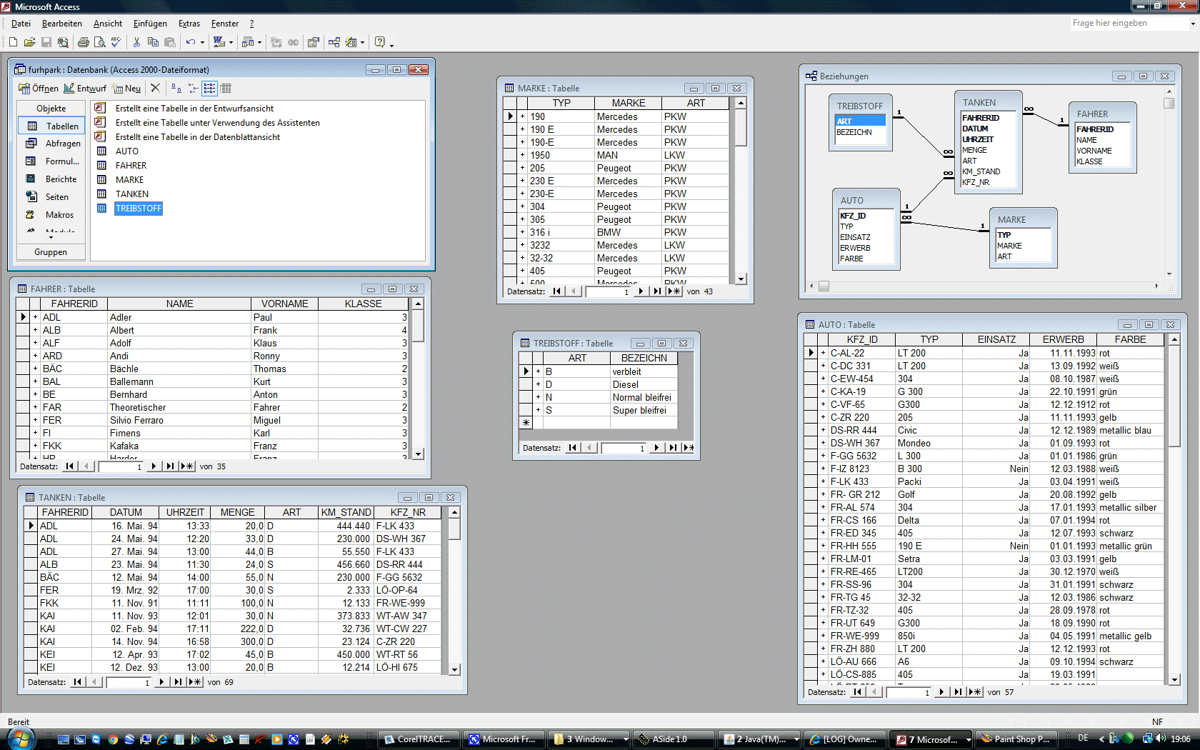Open the Ansicht menu
Image resolution: width=1200 pixels, height=750 pixels.
[x=108, y=24]
